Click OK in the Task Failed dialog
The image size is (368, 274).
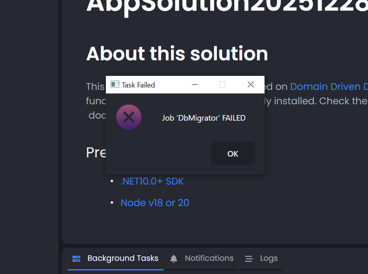233,154
